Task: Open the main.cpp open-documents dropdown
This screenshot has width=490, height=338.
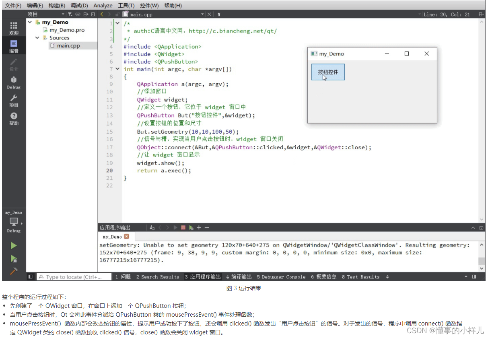Action: [x=203, y=14]
